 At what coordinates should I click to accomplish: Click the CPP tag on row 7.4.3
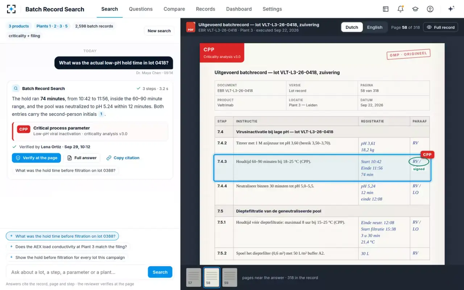tap(427, 155)
